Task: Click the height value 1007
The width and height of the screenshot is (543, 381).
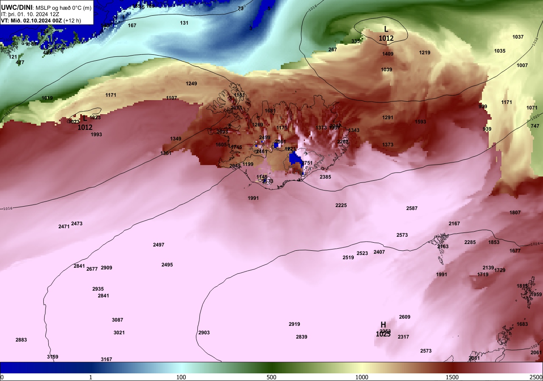Action: coord(522,65)
